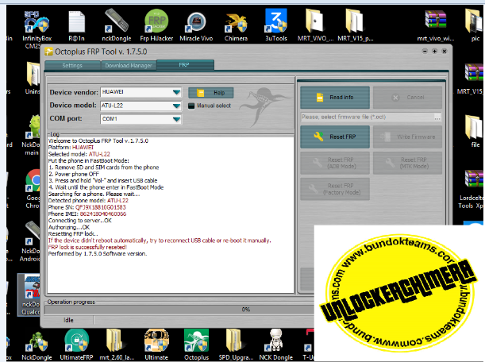Image resolution: width=485 pixels, height=362 pixels.
Task: Open the R@1n file on desktop
Action: [76, 26]
